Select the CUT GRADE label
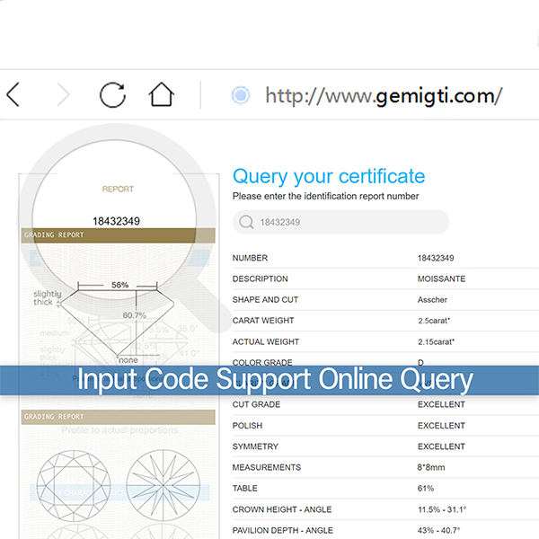The width and height of the screenshot is (539, 539). pyautogui.click(x=256, y=404)
